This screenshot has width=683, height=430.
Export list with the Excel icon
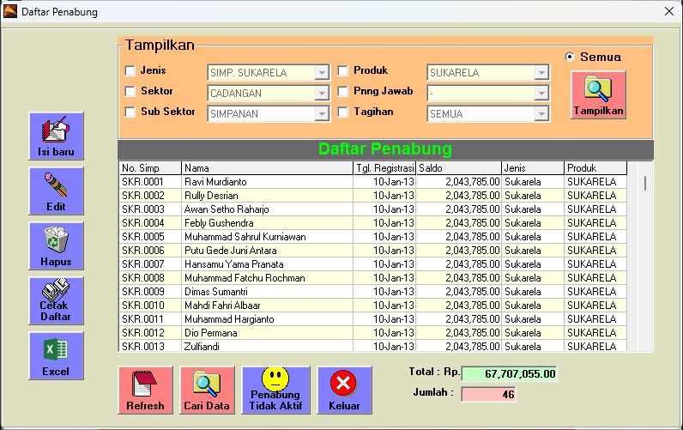pos(56,356)
